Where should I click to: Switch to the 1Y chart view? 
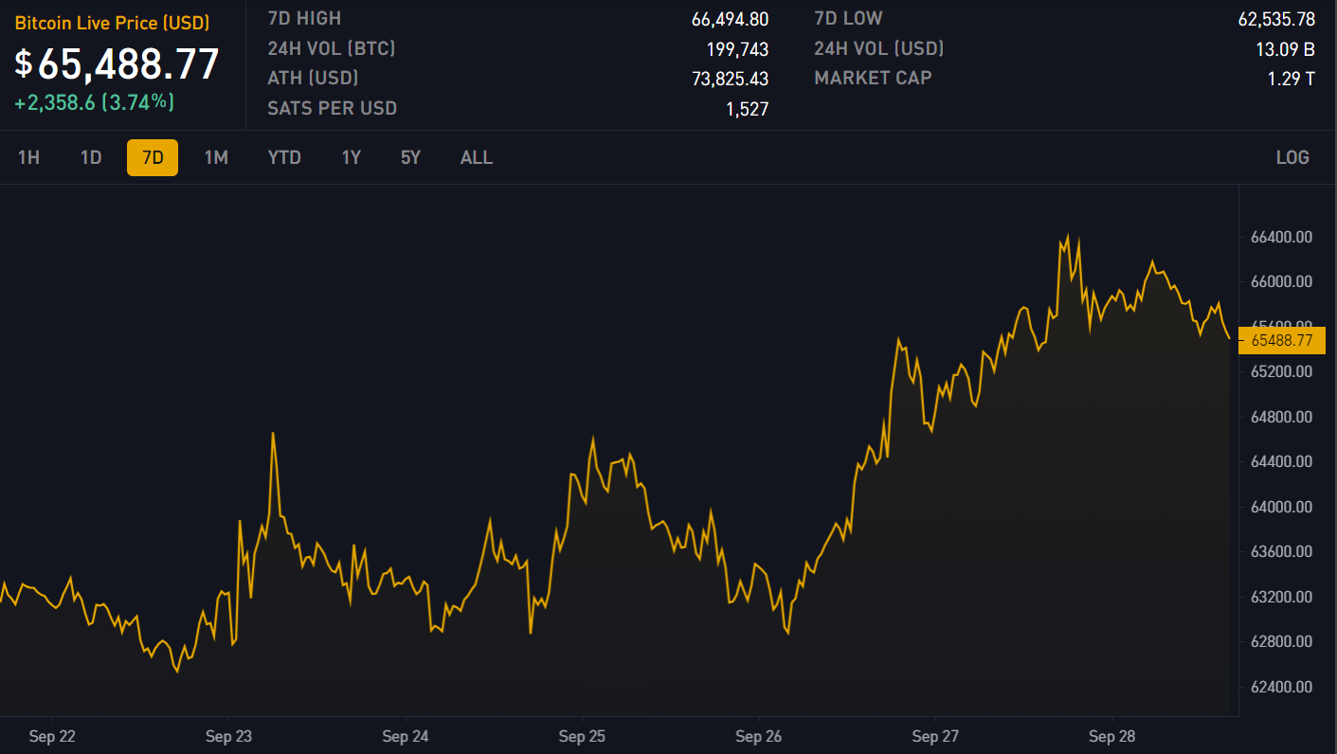tap(352, 157)
